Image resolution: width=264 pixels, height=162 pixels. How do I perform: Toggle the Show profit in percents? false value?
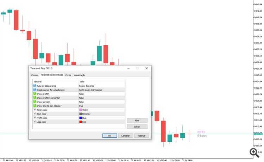(102, 98)
